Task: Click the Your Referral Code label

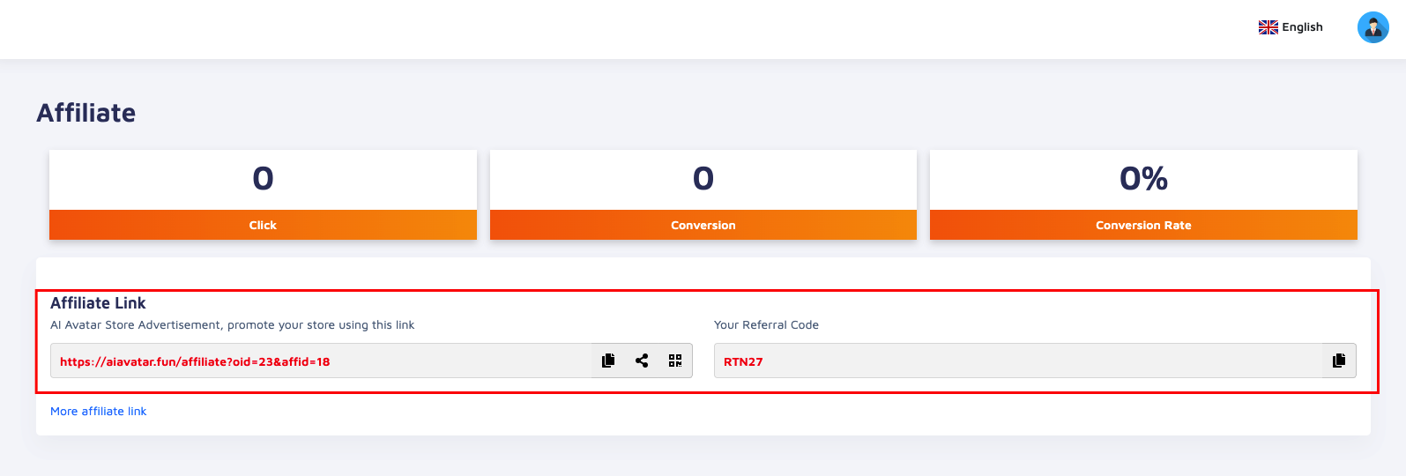Action: tap(766, 324)
